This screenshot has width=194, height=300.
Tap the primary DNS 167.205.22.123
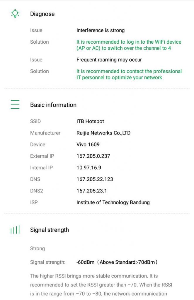point(95,179)
